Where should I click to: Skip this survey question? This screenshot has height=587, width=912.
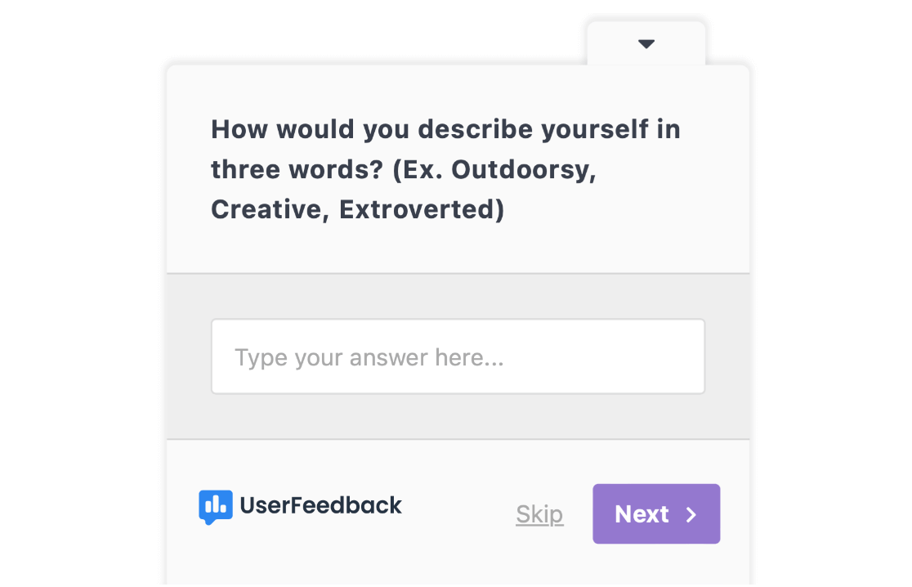(539, 514)
